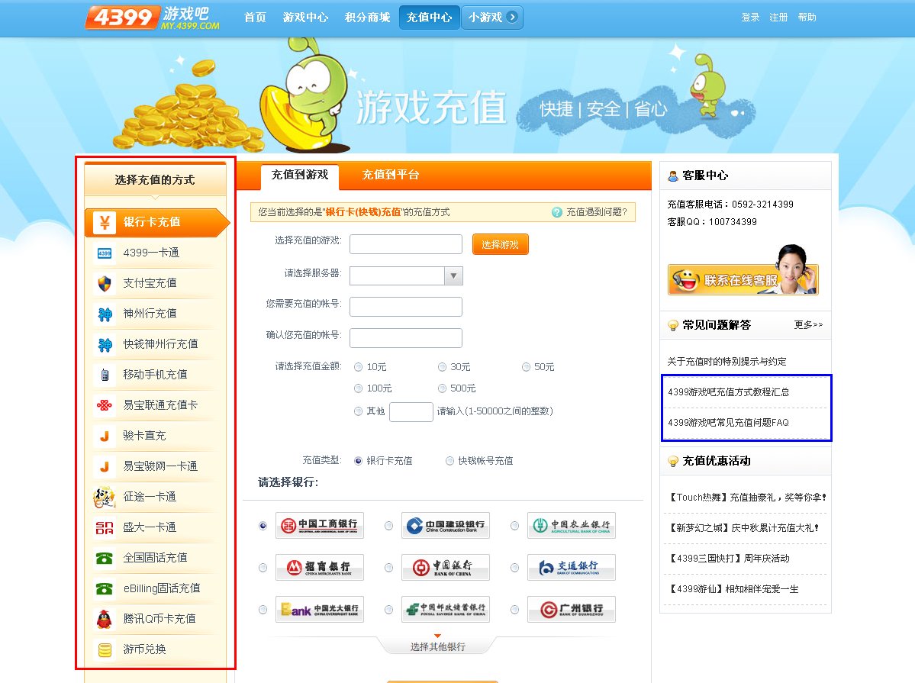Select 腾讯Q币卡充值 payment method
Image resolution: width=915 pixels, height=683 pixels.
coord(156,619)
